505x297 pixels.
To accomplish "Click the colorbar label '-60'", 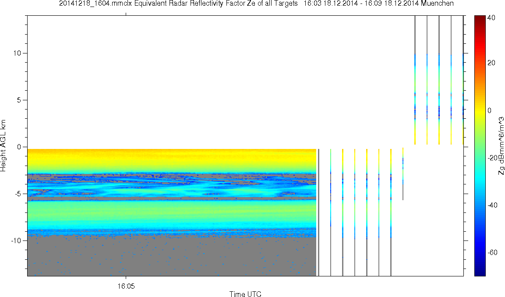I will coord(491,253).
